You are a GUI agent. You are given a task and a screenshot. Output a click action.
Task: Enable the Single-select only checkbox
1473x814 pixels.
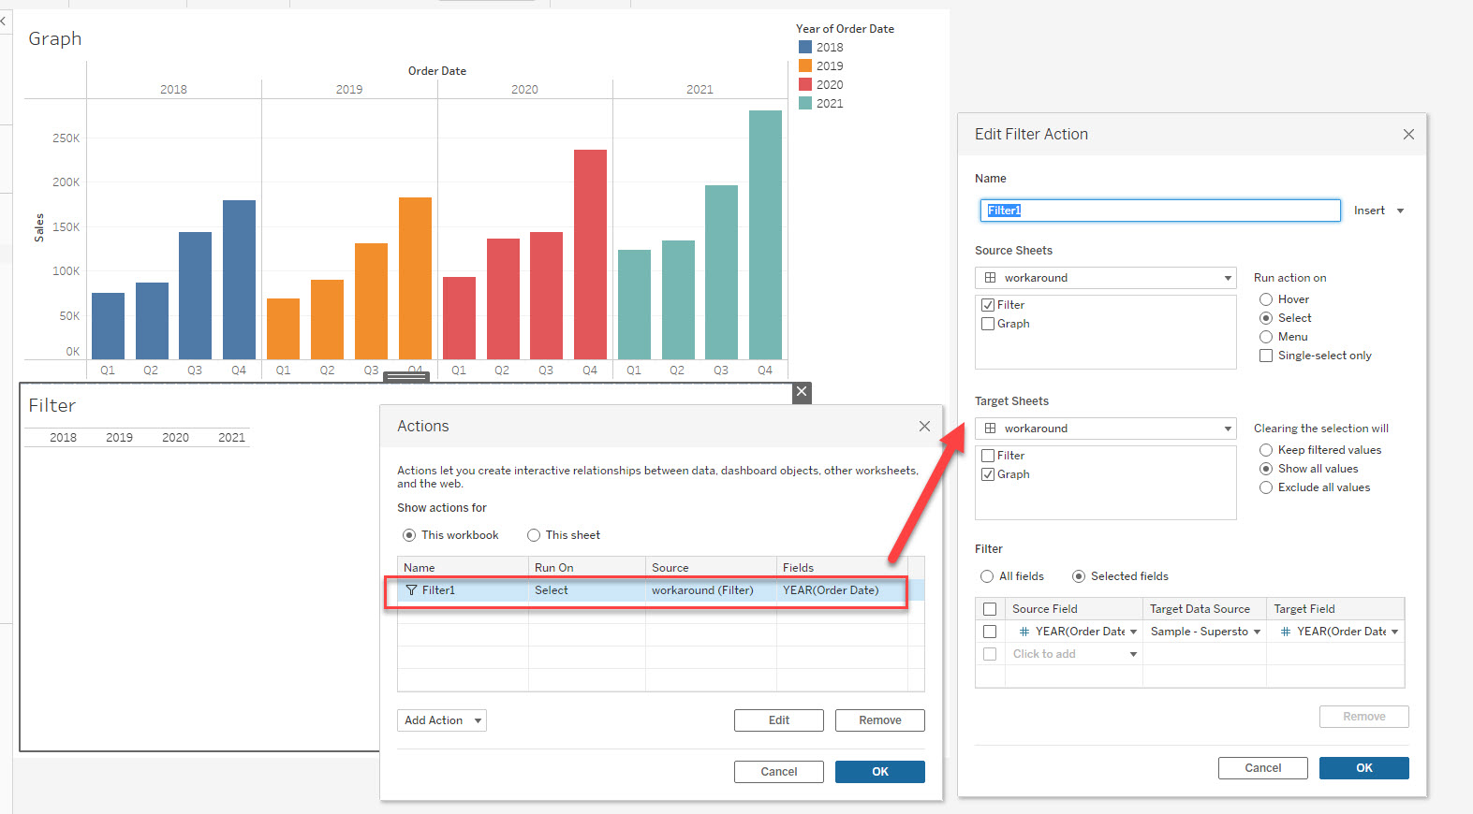click(x=1266, y=356)
